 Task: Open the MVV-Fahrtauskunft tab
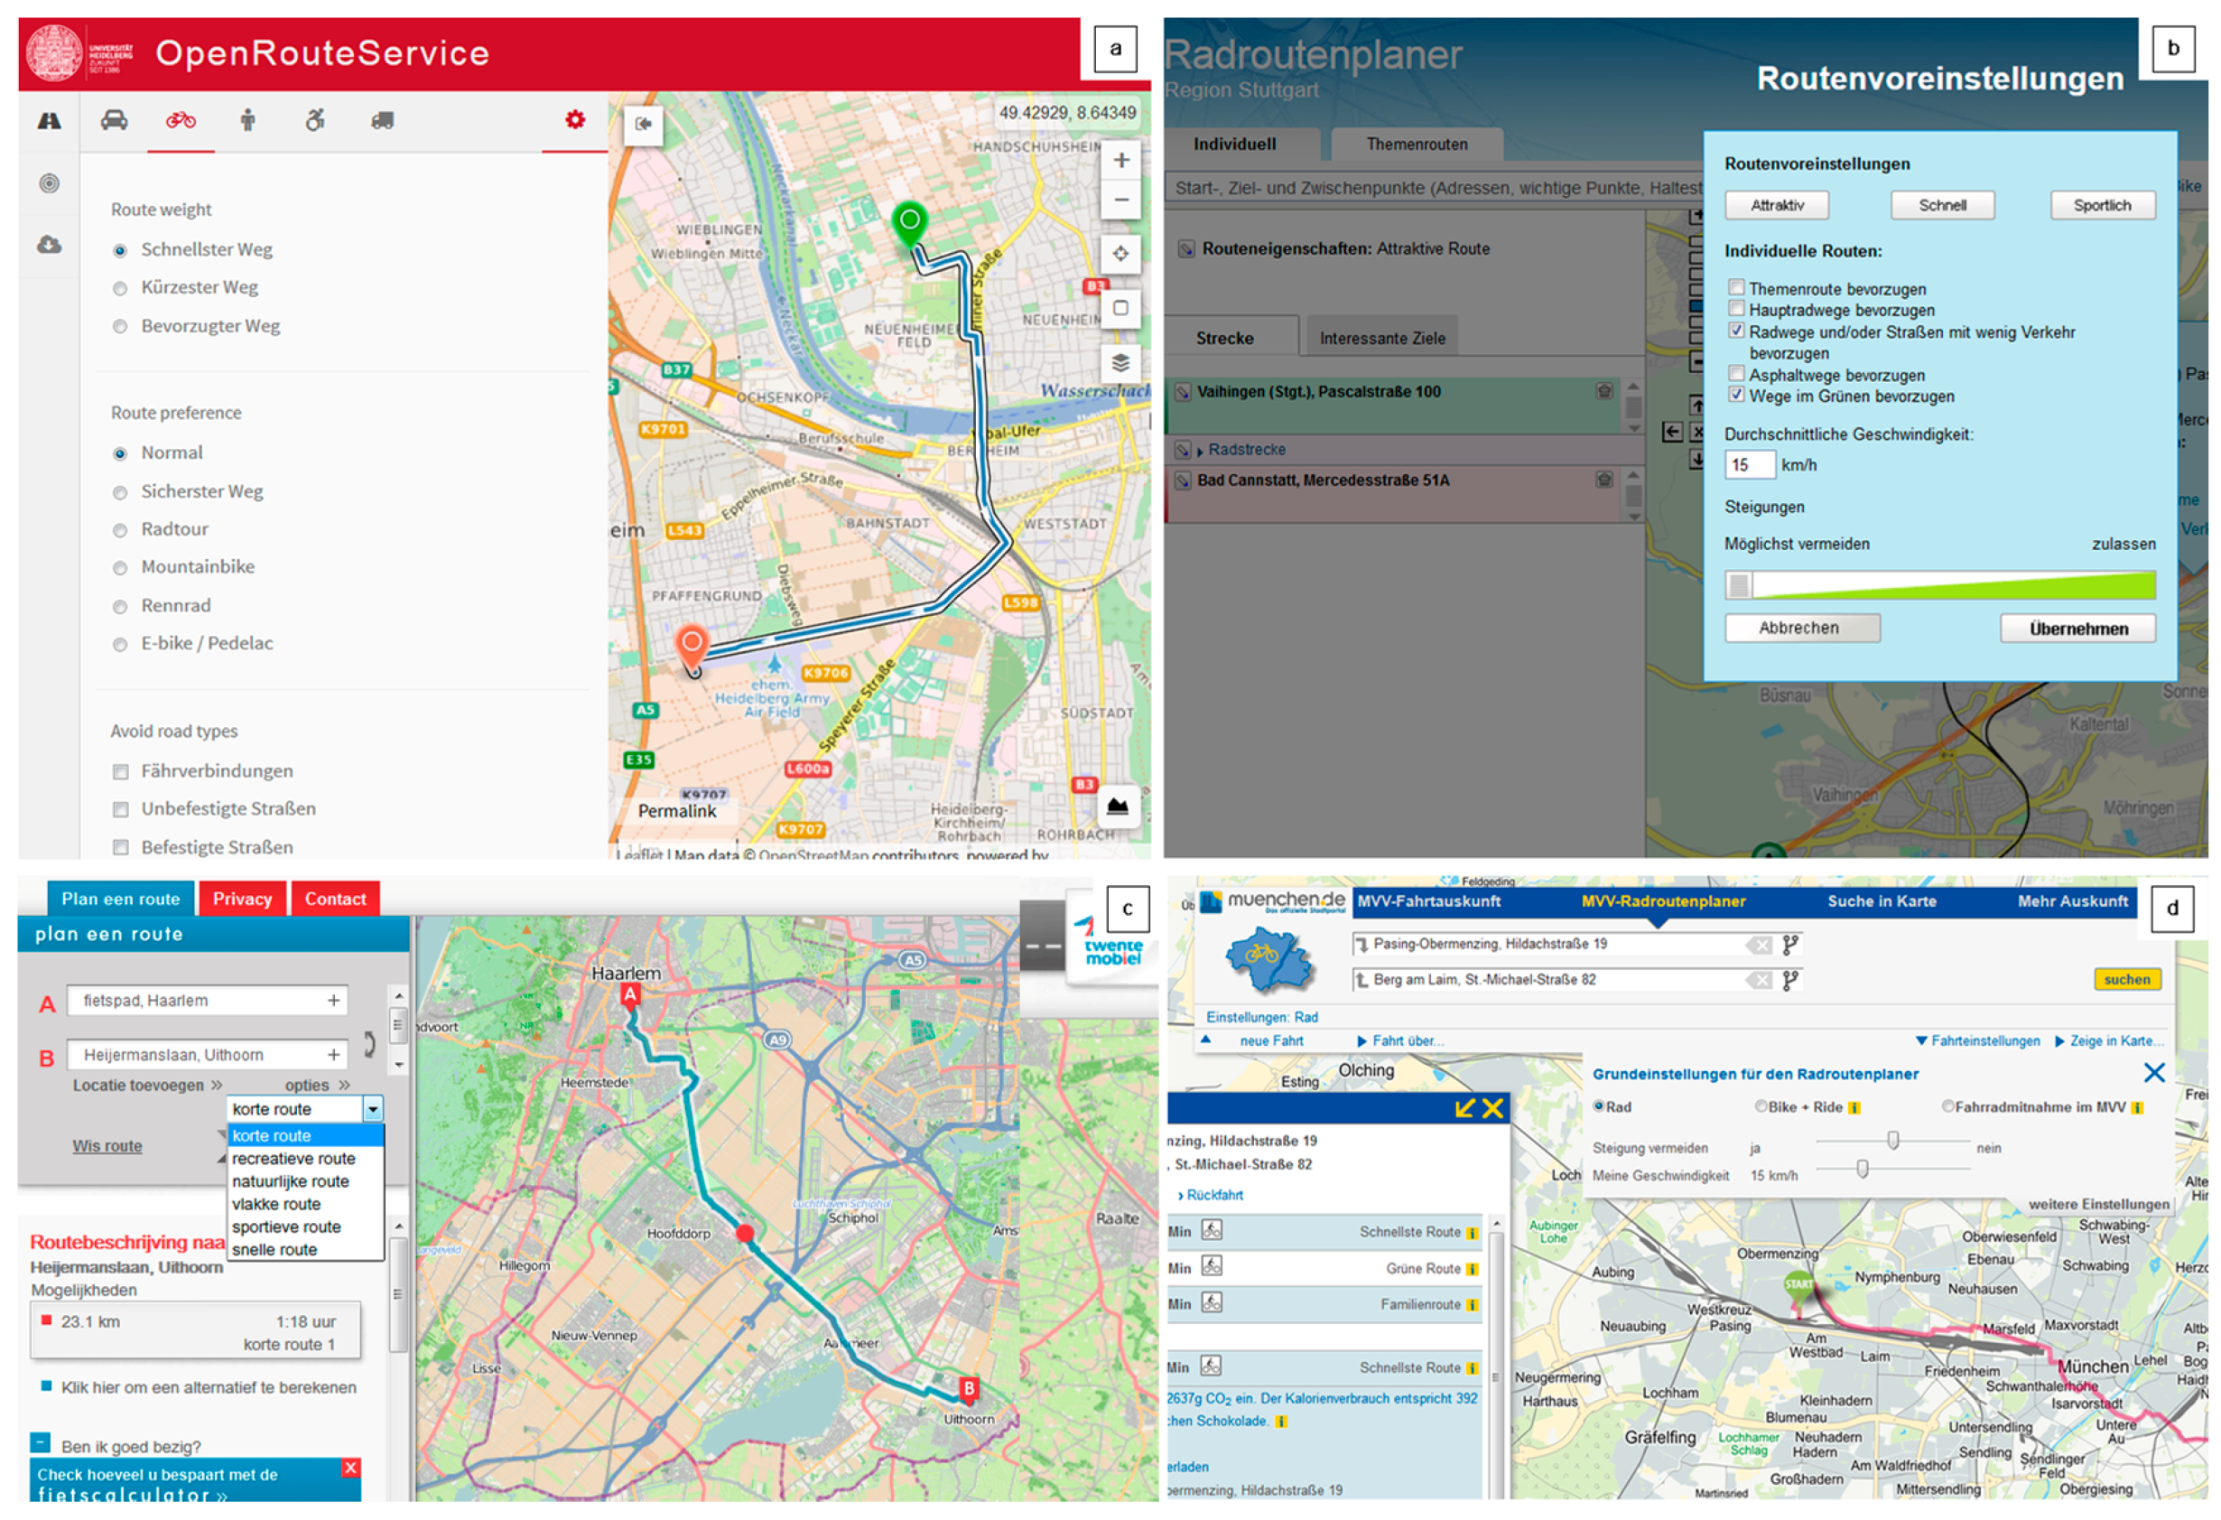coord(1428,901)
